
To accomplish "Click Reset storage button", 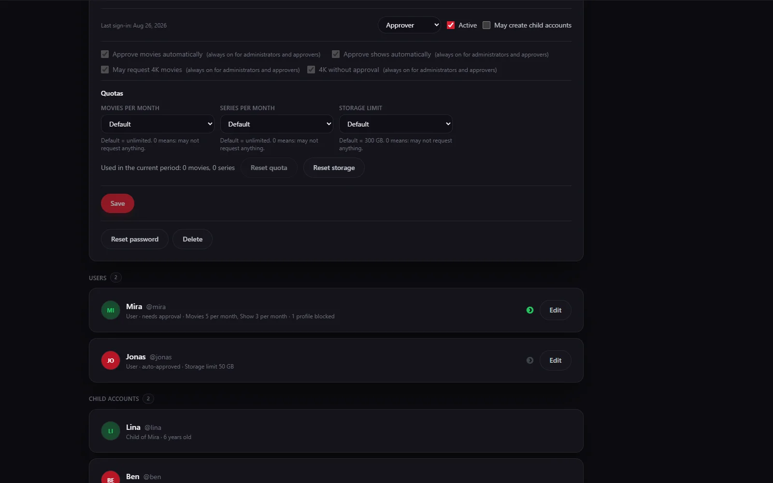I will click(334, 168).
